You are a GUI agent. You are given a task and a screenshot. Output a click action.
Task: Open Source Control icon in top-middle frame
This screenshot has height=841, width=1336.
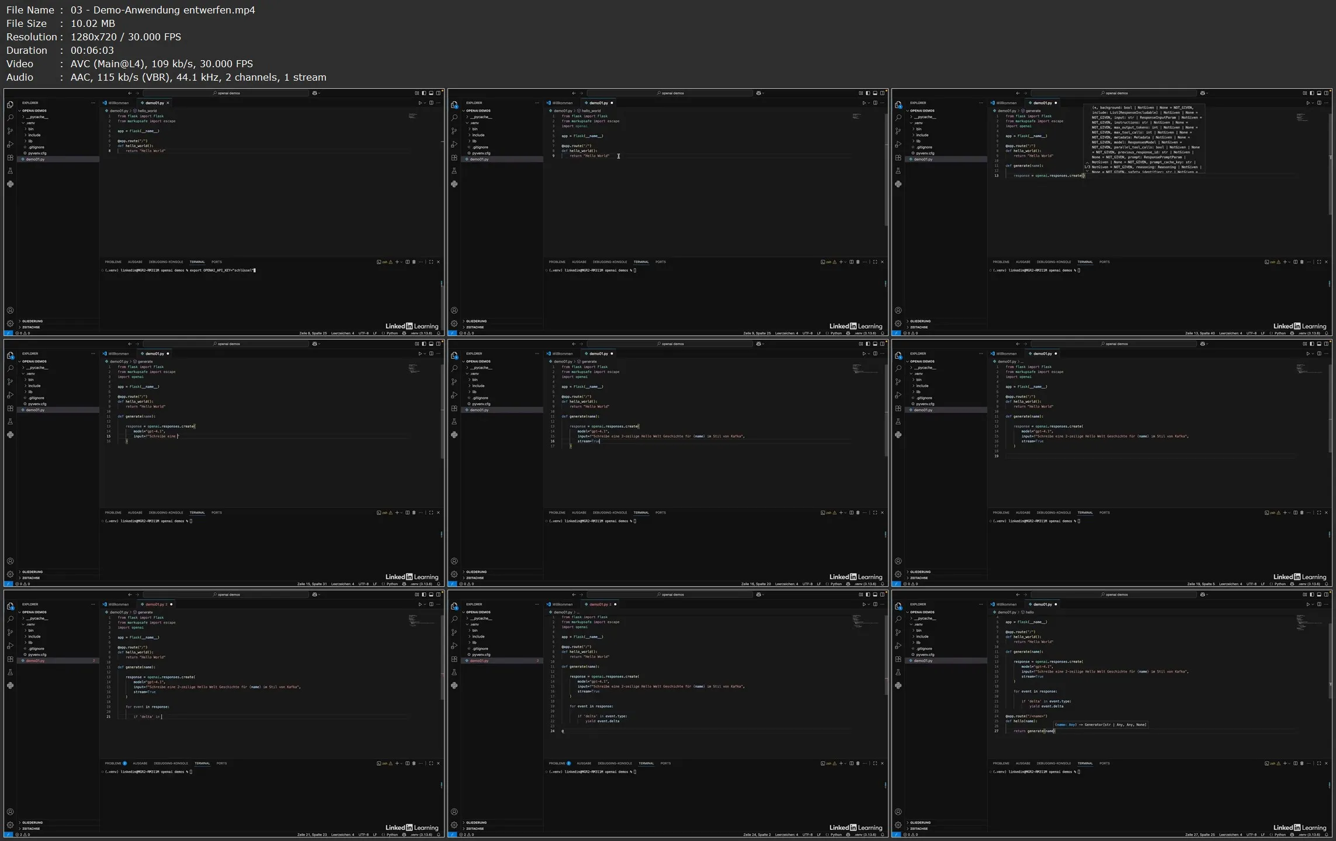[454, 131]
